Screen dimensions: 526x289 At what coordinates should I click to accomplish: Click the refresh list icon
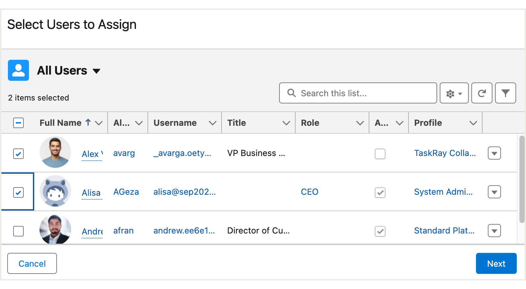click(482, 93)
